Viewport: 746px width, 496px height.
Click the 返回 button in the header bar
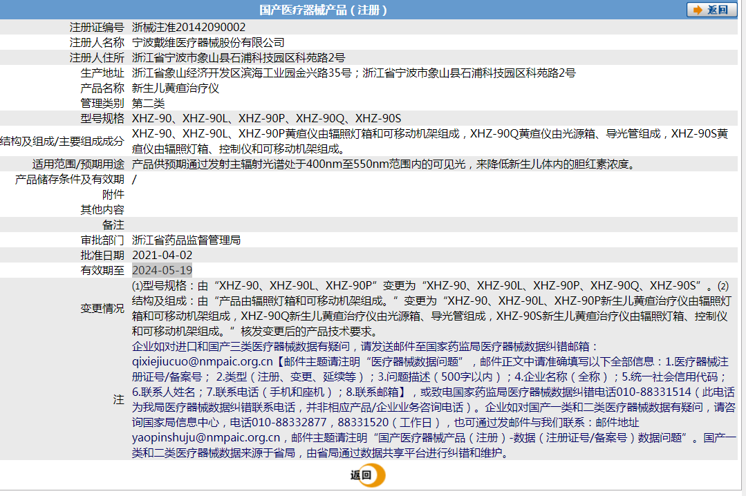pyautogui.click(x=711, y=10)
